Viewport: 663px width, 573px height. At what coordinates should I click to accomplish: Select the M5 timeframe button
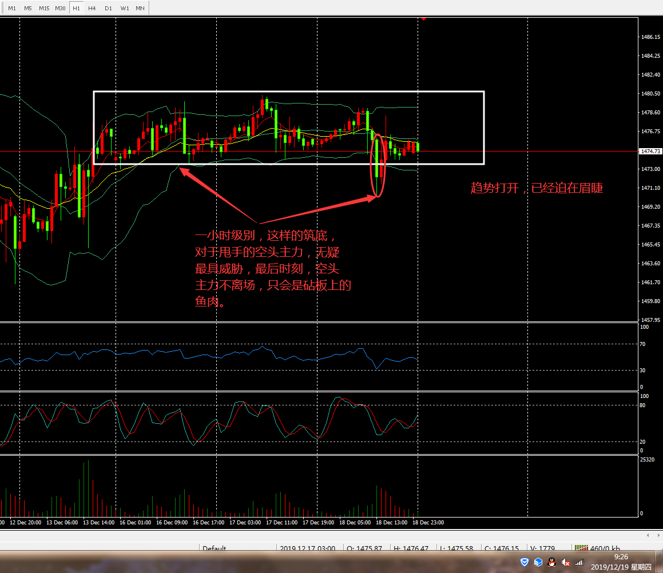pos(28,9)
